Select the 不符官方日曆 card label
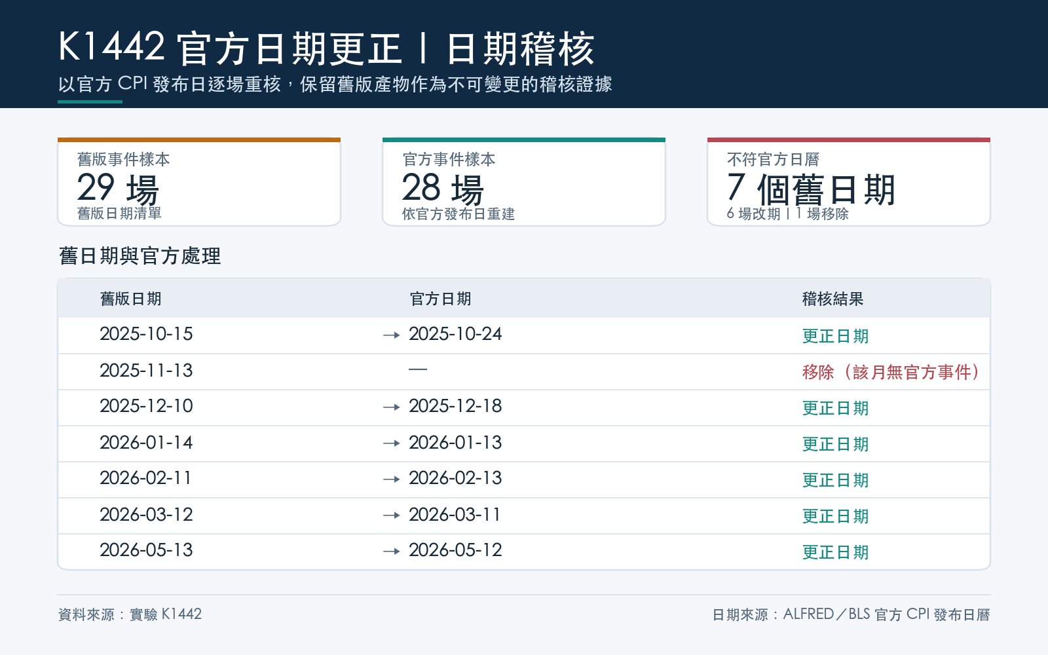 pos(773,159)
